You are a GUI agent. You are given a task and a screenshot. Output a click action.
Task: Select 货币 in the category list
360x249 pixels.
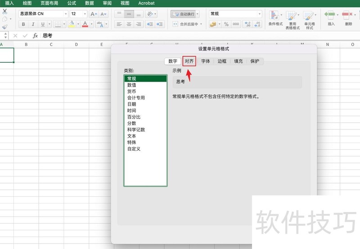point(131,91)
